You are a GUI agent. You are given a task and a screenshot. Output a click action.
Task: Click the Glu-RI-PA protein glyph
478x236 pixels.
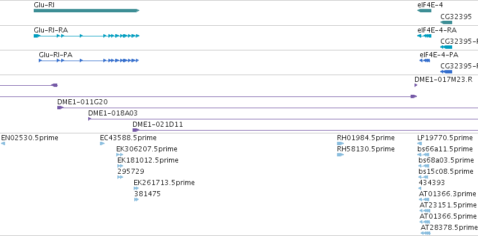point(89,61)
